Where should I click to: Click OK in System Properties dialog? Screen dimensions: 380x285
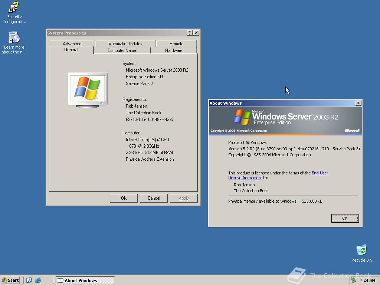[124, 198]
